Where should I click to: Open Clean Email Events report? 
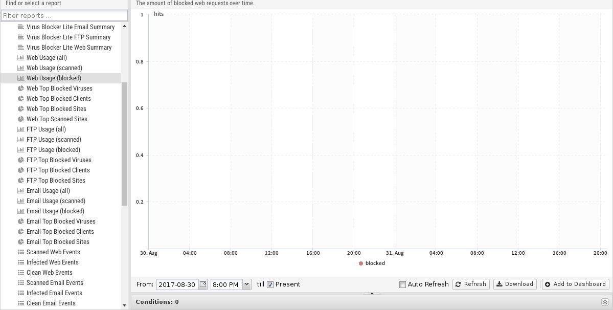61,303
